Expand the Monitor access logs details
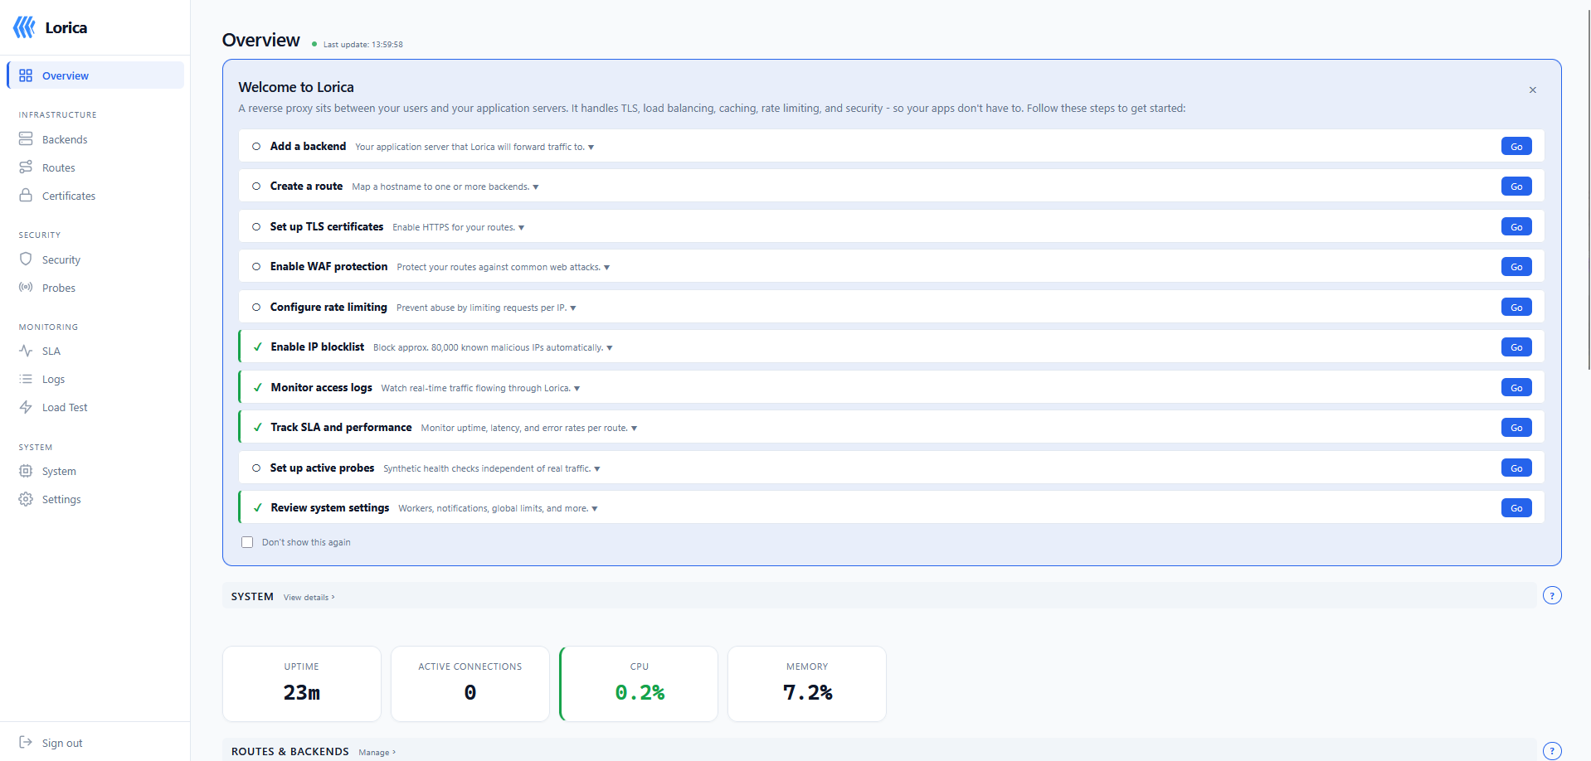Image resolution: width=1591 pixels, height=761 pixels. coord(577,389)
